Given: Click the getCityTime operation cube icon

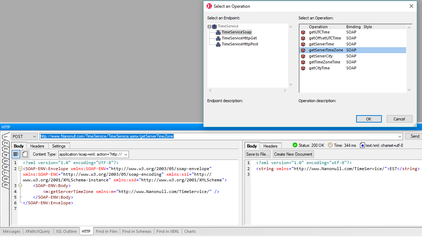Looking at the screenshot, I should [x=303, y=68].
